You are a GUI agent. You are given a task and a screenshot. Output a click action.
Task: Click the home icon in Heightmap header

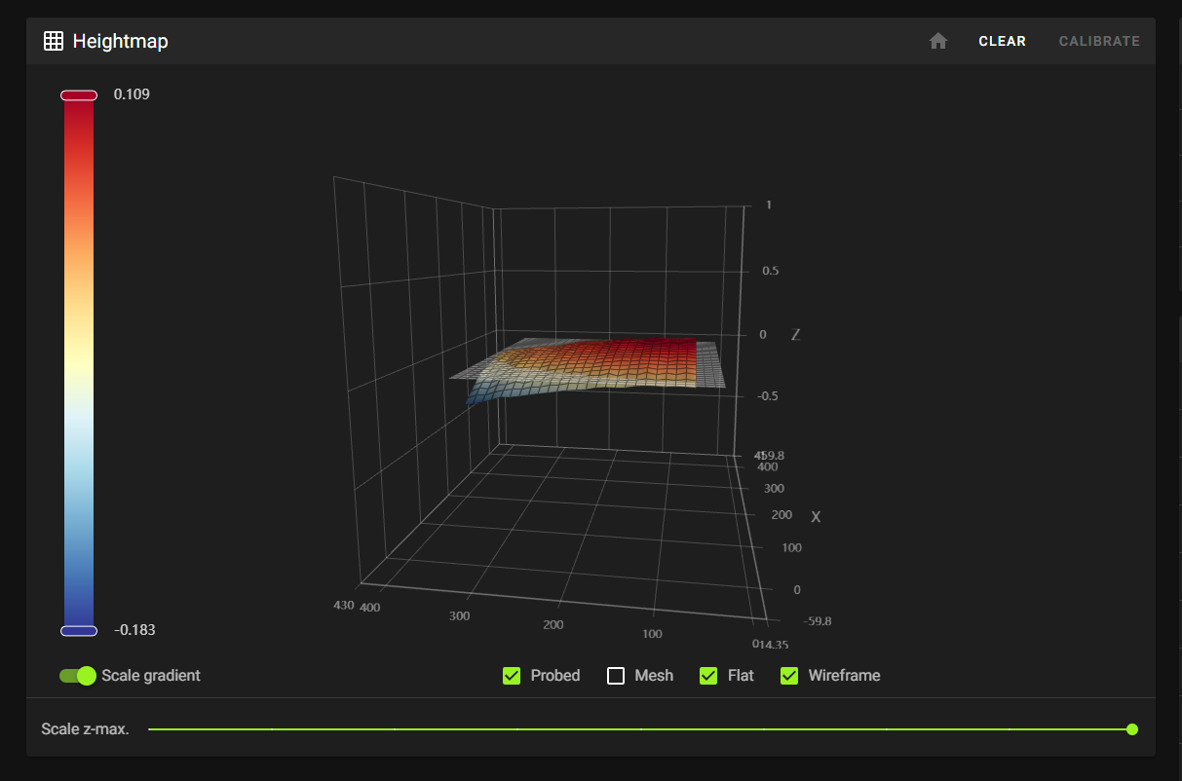pos(938,41)
